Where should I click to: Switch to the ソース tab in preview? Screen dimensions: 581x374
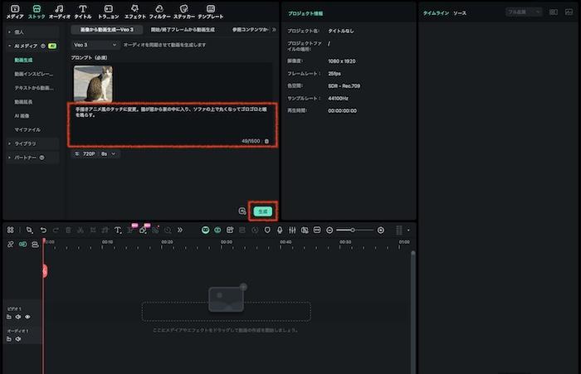tap(459, 13)
